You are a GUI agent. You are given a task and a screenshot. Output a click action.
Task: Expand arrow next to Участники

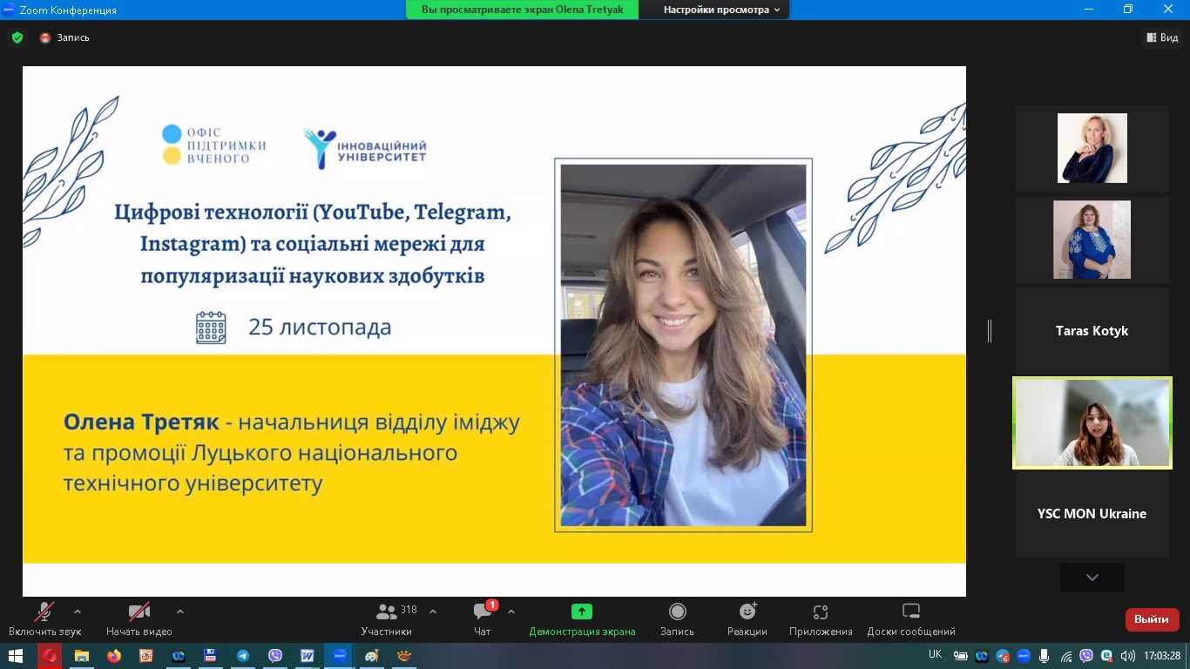click(x=433, y=612)
